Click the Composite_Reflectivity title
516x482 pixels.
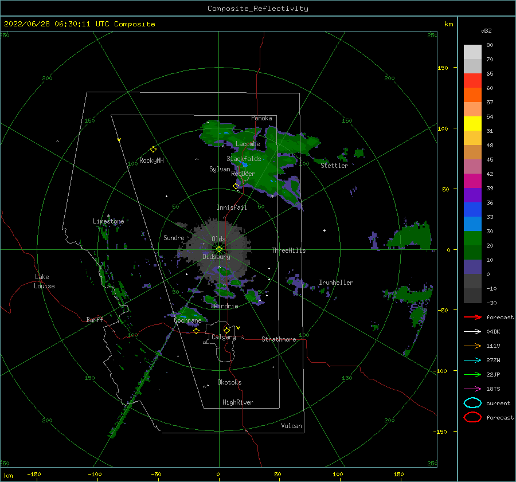(x=258, y=9)
